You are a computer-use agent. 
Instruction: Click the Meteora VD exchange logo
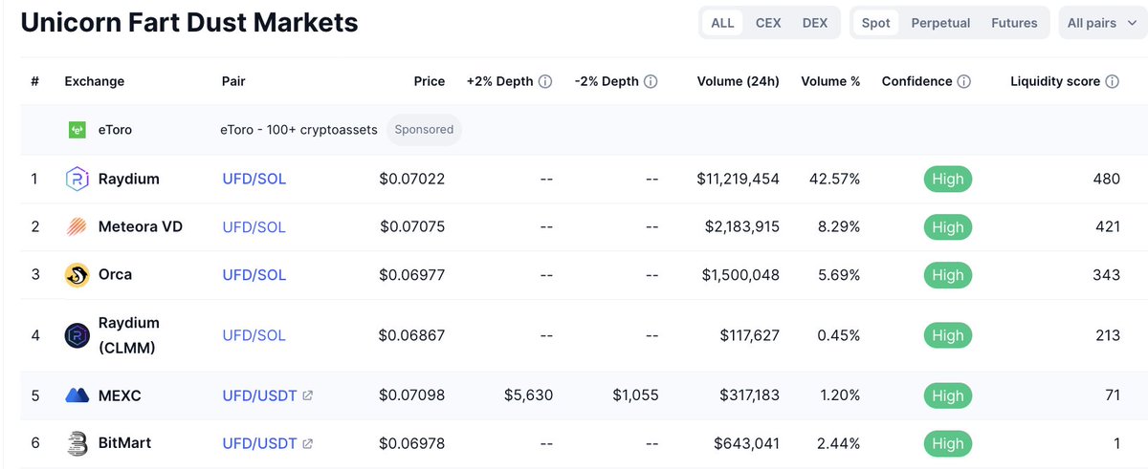[77, 226]
